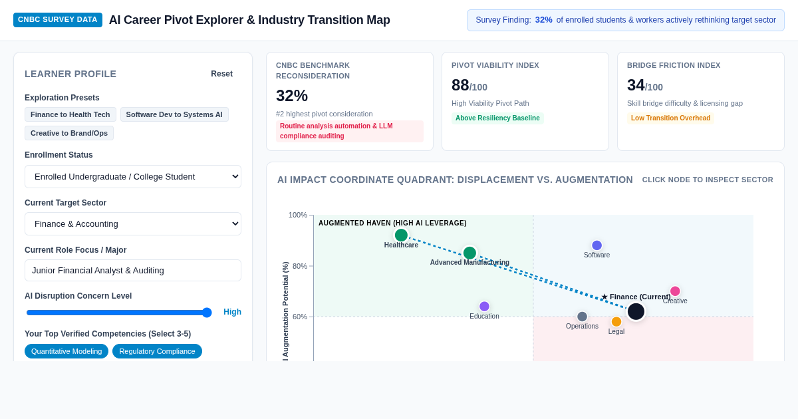
Task: Click the CNBC Survey Data badge
Action: (x=58, y=20)
